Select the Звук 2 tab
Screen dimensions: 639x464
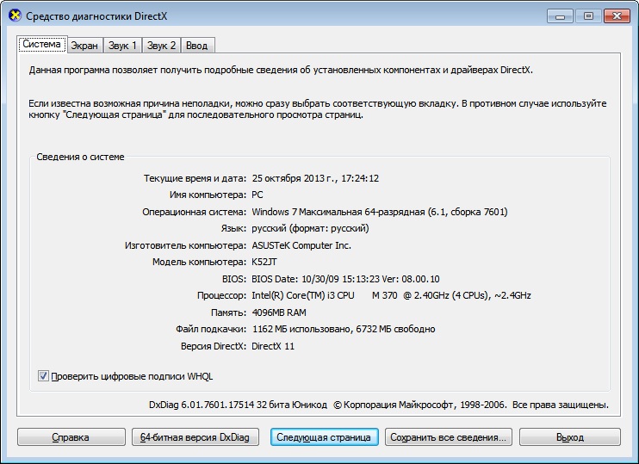(161, 46)
